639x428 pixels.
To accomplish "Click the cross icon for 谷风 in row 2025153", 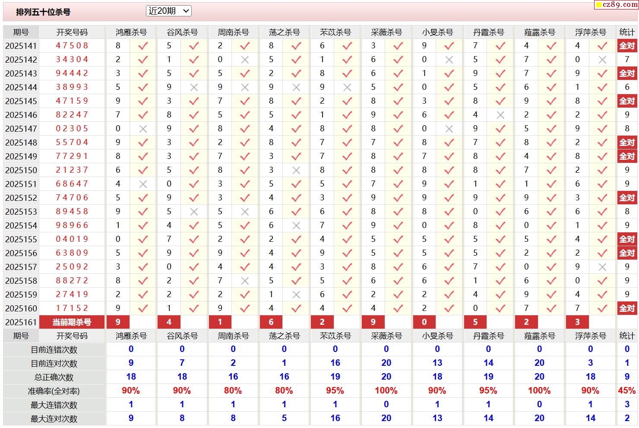I will (x=194, y=212).
